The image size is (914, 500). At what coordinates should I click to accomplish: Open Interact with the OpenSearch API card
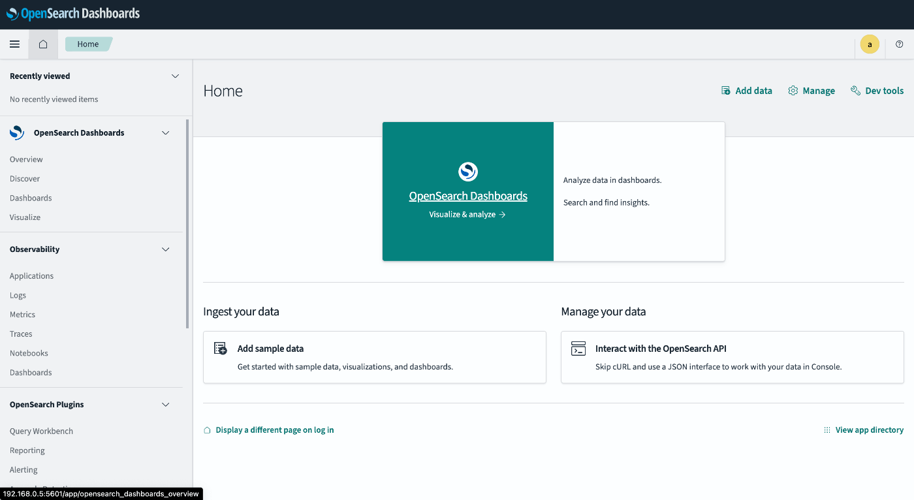pyautogui.click(x=733, y=357)
